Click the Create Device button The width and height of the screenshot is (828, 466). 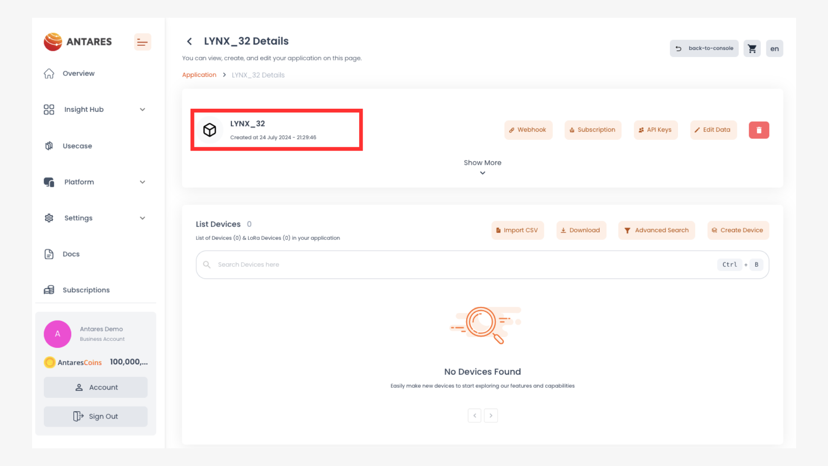pyautogui.click(x=737, y=230)
